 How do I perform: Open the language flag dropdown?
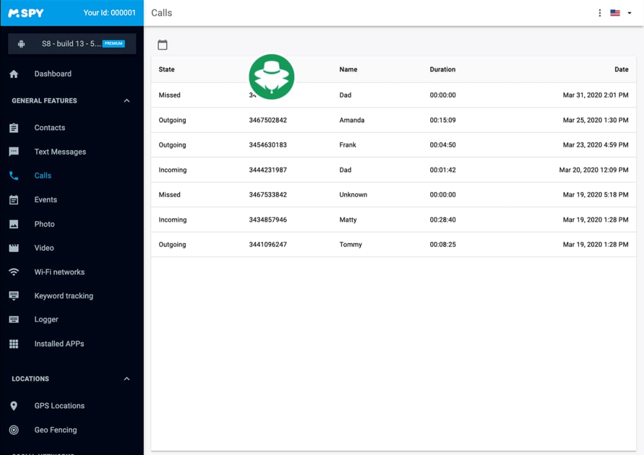tap(620, 13)
